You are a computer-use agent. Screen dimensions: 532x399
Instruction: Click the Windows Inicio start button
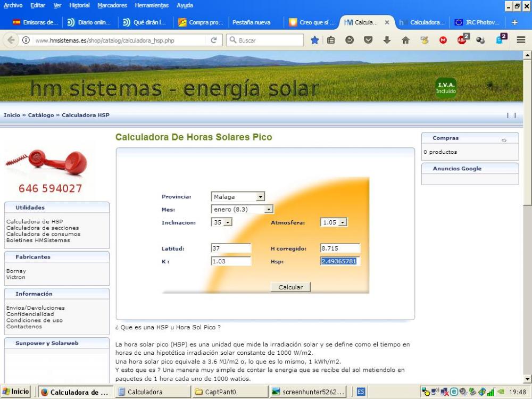point(15,392)
